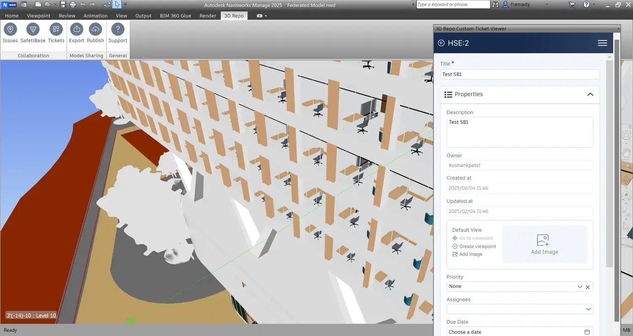
Task: Open the Tickets tool
Action: pos(56,33)
